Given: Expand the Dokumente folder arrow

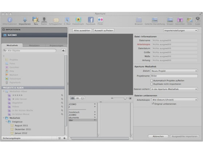Looking at the screenshot, I should pyautogui.click(x=95, y=117).
